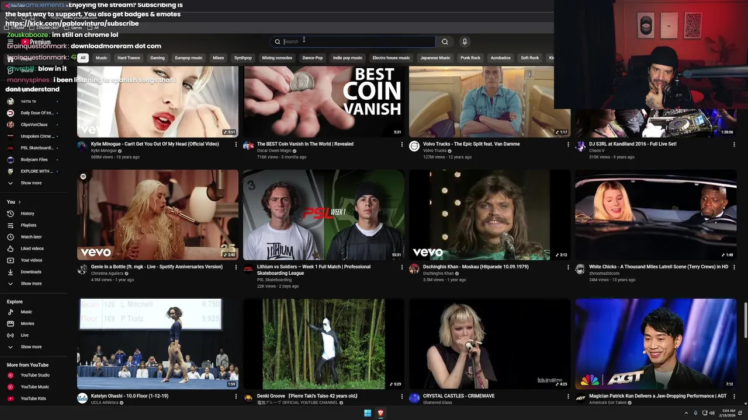Click UCLA Athletics channel avatar
The height and width of the screenshot is (420, 748).
click(82, 398)
